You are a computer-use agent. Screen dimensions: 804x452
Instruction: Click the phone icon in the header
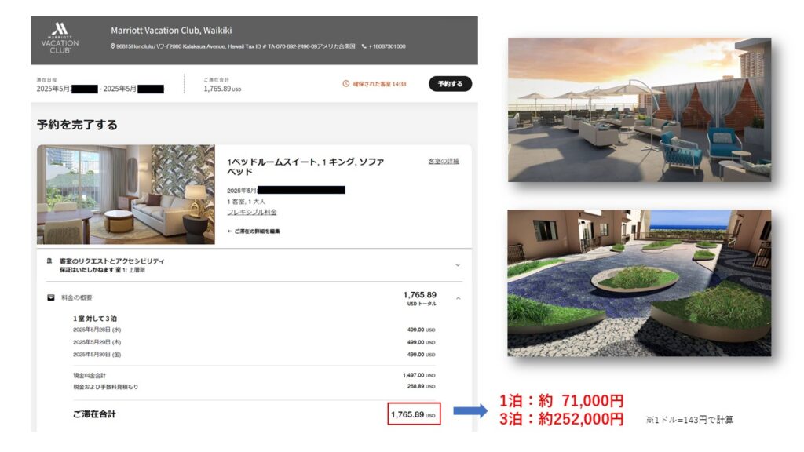pyautogui.click(x=364, y=47)
